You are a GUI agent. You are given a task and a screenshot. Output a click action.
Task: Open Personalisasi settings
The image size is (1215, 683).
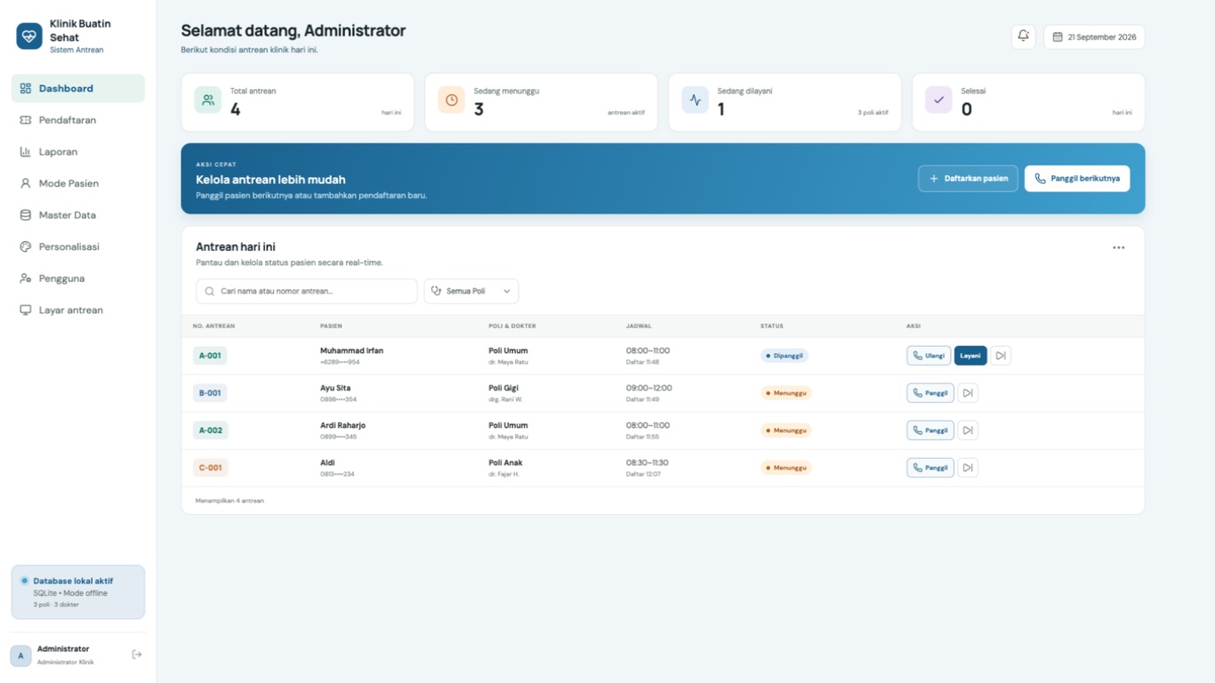[x=78, y=246]
